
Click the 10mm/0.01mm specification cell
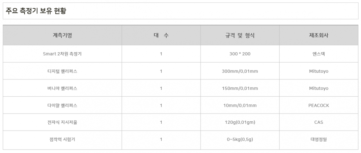pyautogui.click(x=240, y=105)
